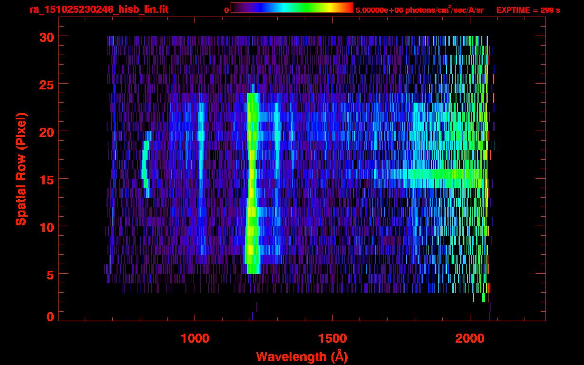Click the y-axis tick label 5
This screenshot has height=365, width=584.
(49, 274)
